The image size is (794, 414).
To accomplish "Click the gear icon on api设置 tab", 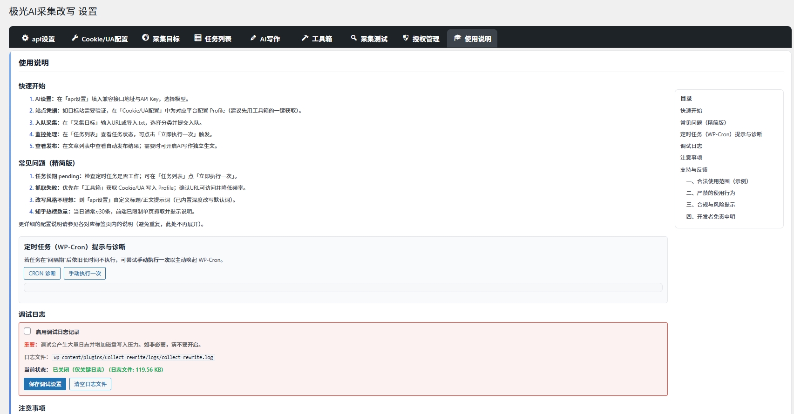I will click(x=25, y=38).
